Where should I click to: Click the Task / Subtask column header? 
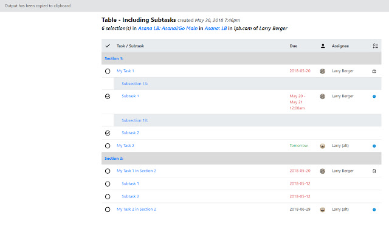(x=130, y=46)
